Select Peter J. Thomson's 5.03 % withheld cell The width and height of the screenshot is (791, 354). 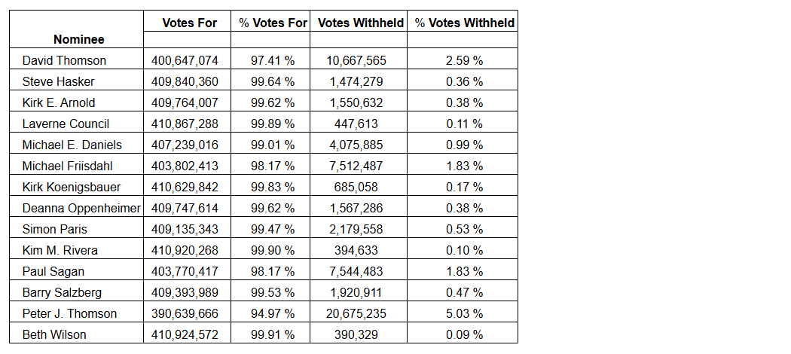(465, 313)
